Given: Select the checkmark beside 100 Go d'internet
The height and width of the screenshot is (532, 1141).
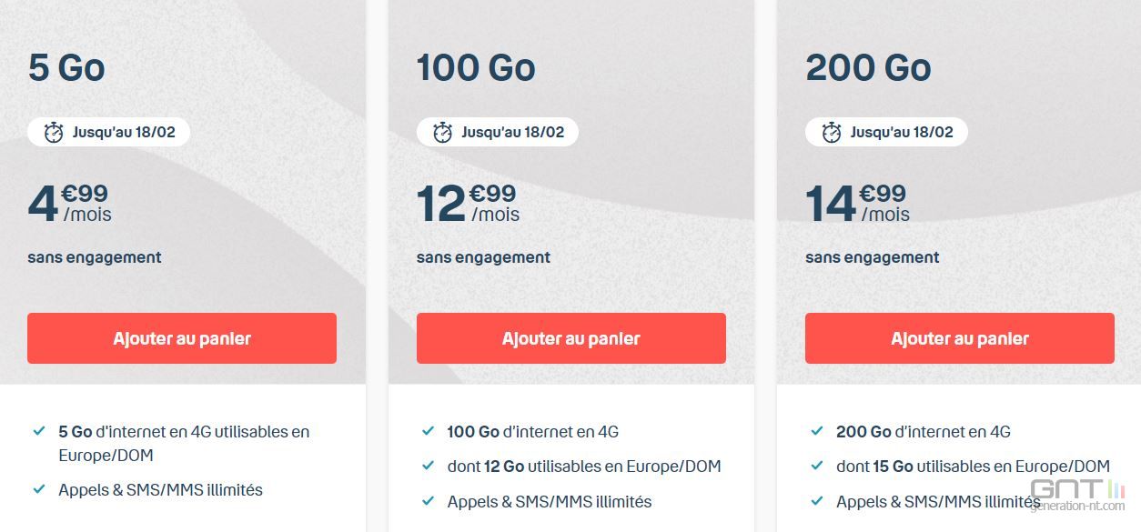Looking at the screenshot, I should pos(427,431).
